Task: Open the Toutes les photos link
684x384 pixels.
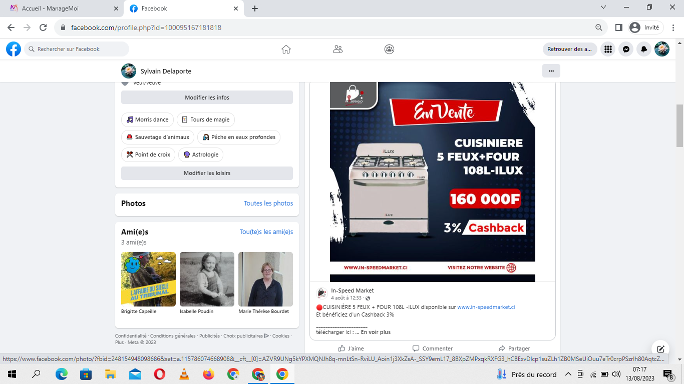Action: (x=268, y=203)
